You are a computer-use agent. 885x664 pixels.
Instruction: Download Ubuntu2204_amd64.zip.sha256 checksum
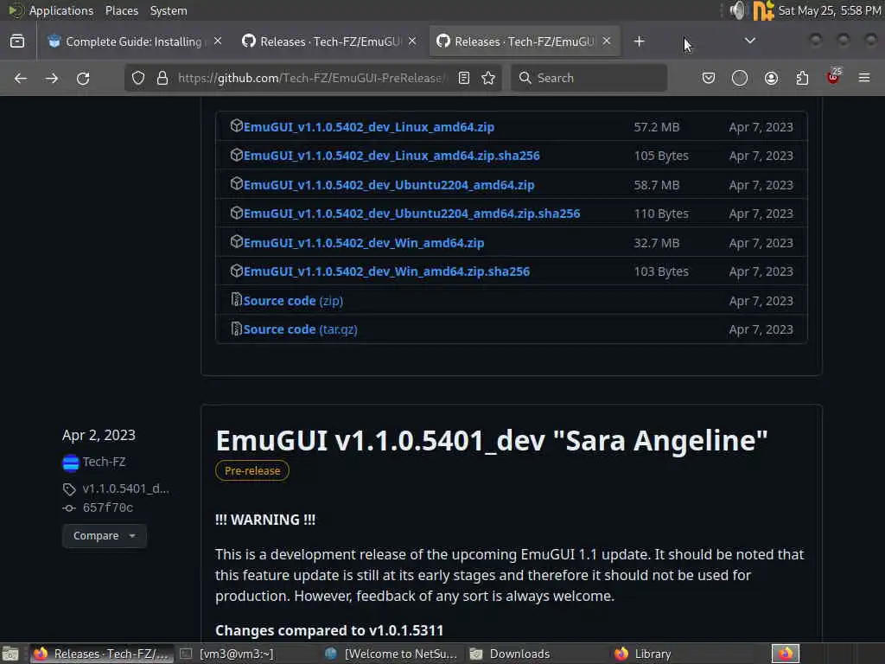(x=411, y=214)
